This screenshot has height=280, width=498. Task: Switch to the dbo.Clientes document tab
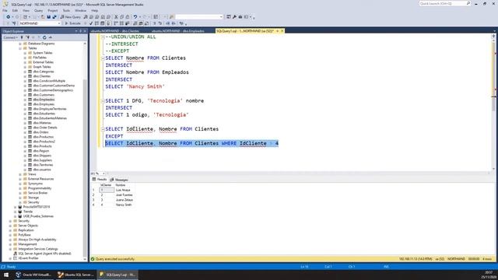tap(115, 31)
